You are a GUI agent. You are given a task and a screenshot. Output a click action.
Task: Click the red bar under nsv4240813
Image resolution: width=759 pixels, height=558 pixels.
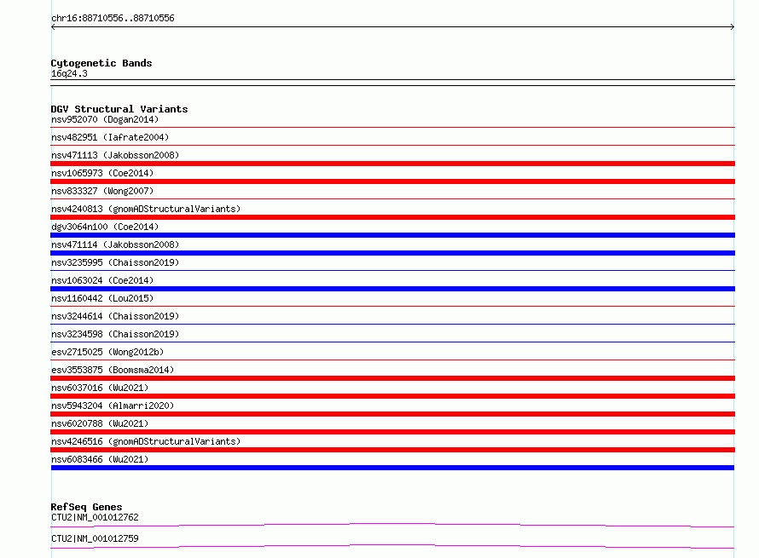(392, 217)
